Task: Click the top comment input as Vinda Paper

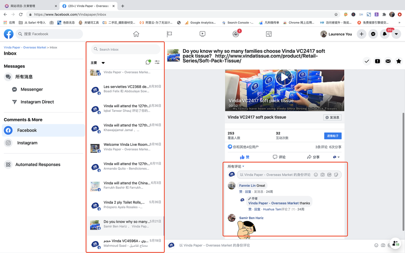Action: (275, 175)
